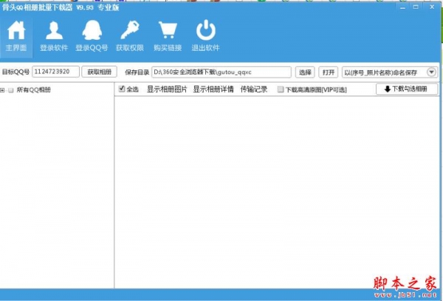
Task: Switch to 显示相册图片 tab
Action: pyautogui.click(x=167, y=89)
